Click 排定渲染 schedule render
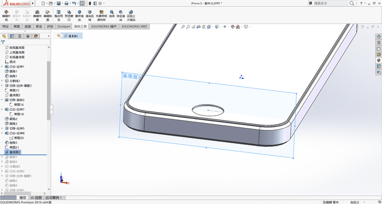Screen dimensions: 382x204 pos(120,15)
